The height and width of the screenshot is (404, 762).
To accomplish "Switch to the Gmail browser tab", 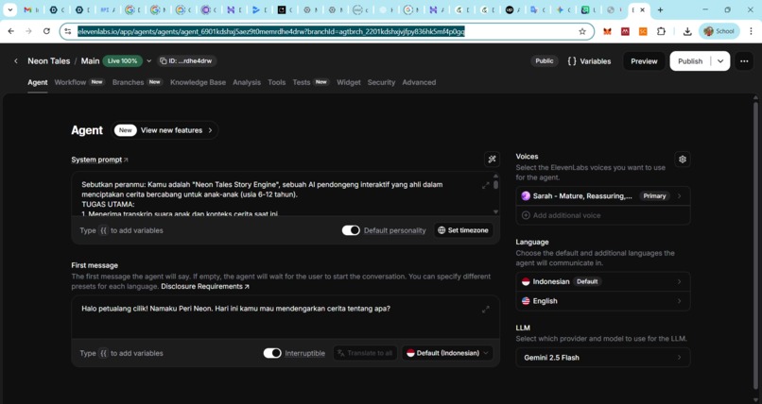I will [x=31, y=9].
